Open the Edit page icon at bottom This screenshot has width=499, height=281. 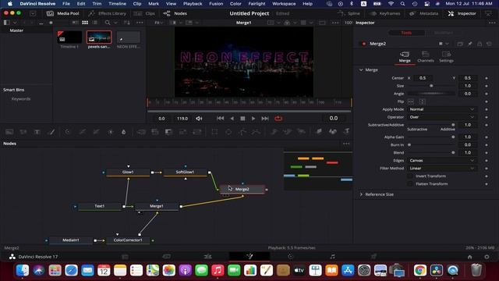[x=208, y=257]
